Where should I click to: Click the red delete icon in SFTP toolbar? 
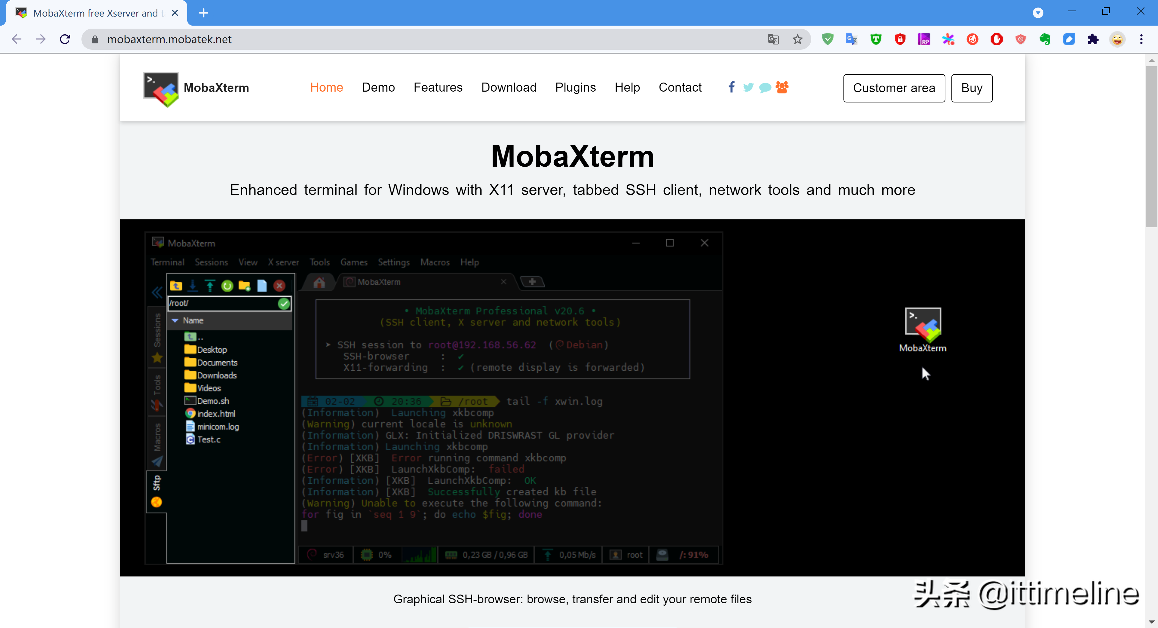point(279,286)
